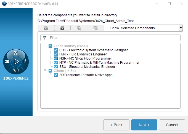Select the NSR - NC Shop Floor Programmer text

pos(86,58)
